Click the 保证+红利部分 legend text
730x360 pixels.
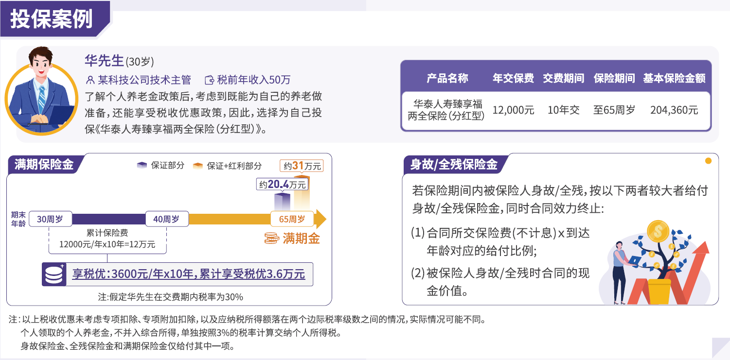(234, 166)
